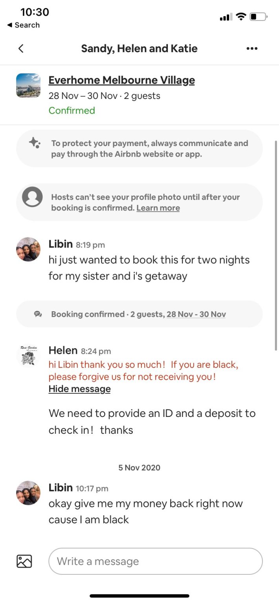Tap the Sandy, Helen and Katie title

click(139, 49)
